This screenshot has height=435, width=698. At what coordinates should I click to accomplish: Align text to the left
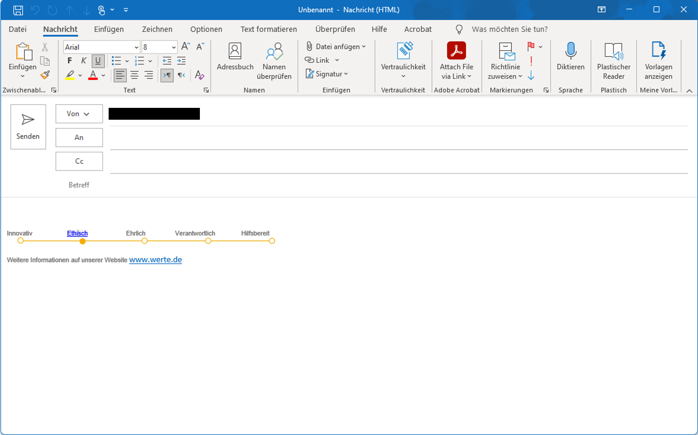tap(120, 75)
